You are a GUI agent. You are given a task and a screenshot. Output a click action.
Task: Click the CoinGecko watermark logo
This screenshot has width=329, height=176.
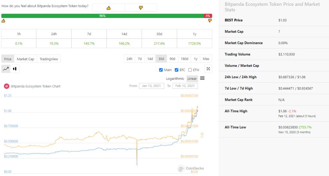pyautogui.click(x=191, y=168)
